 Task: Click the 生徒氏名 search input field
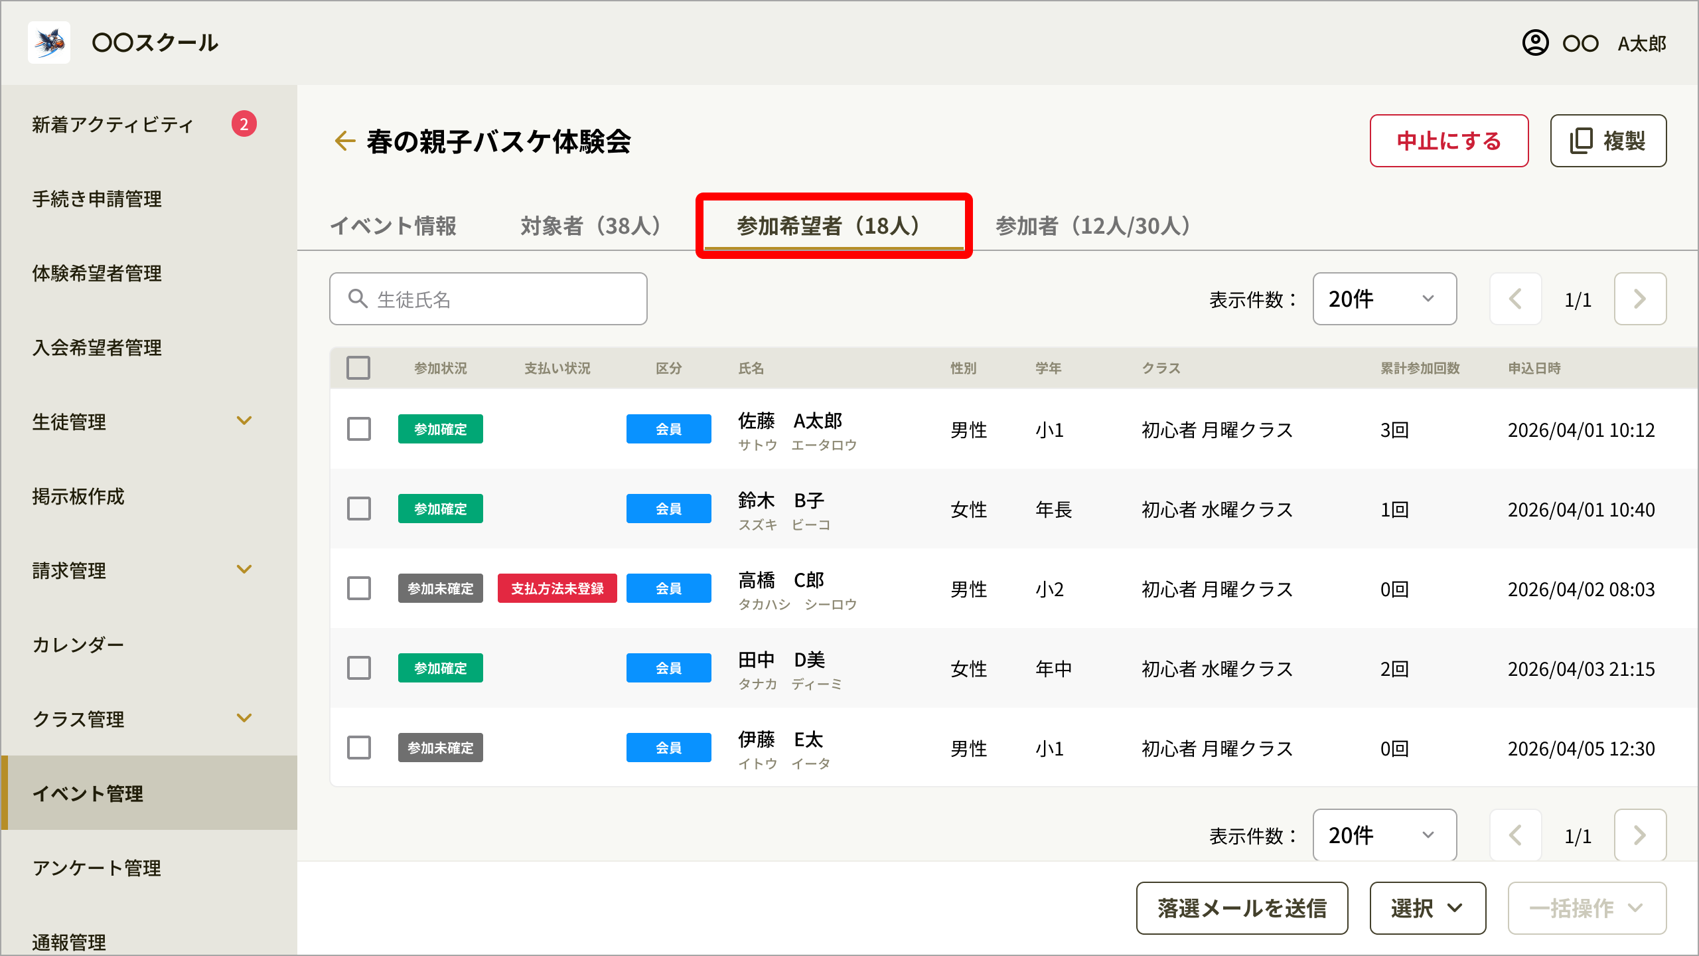coord(488,299)
